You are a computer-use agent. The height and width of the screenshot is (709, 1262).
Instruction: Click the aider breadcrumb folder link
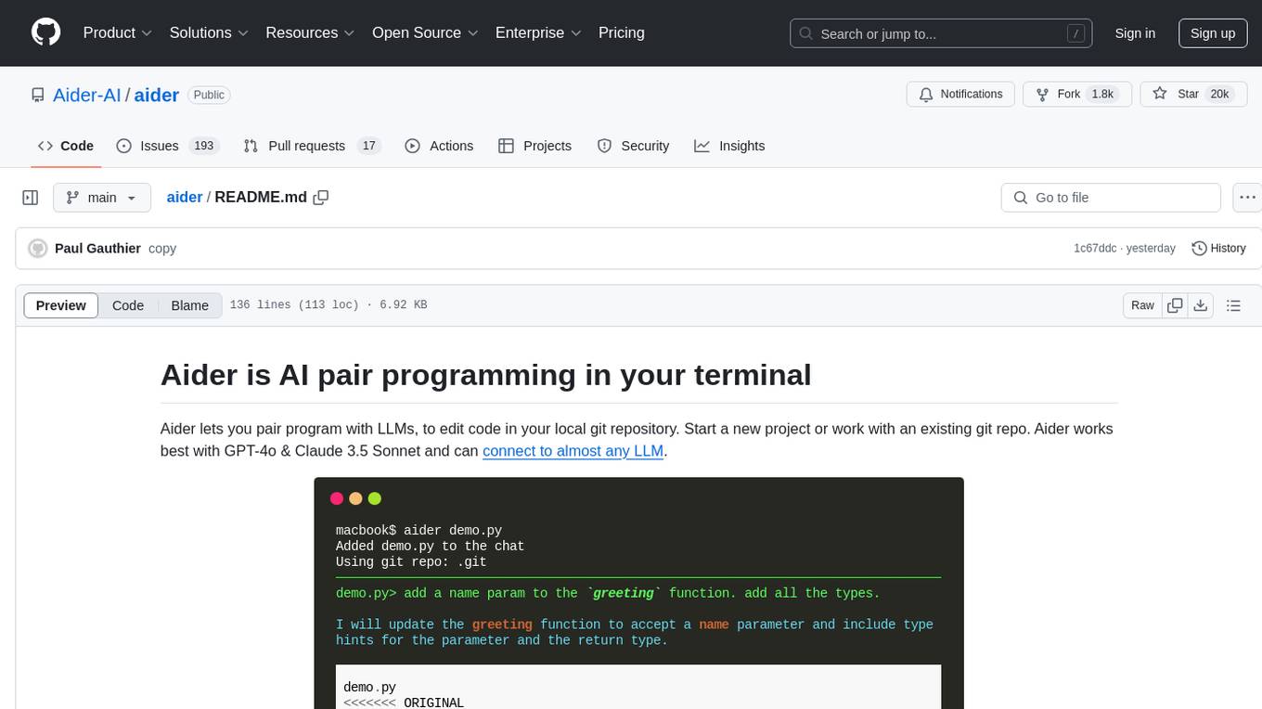[x=185, y=198]
